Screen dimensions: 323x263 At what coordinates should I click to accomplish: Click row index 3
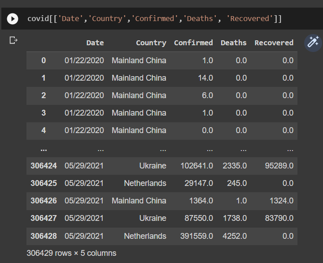click(x=44, y=113)
